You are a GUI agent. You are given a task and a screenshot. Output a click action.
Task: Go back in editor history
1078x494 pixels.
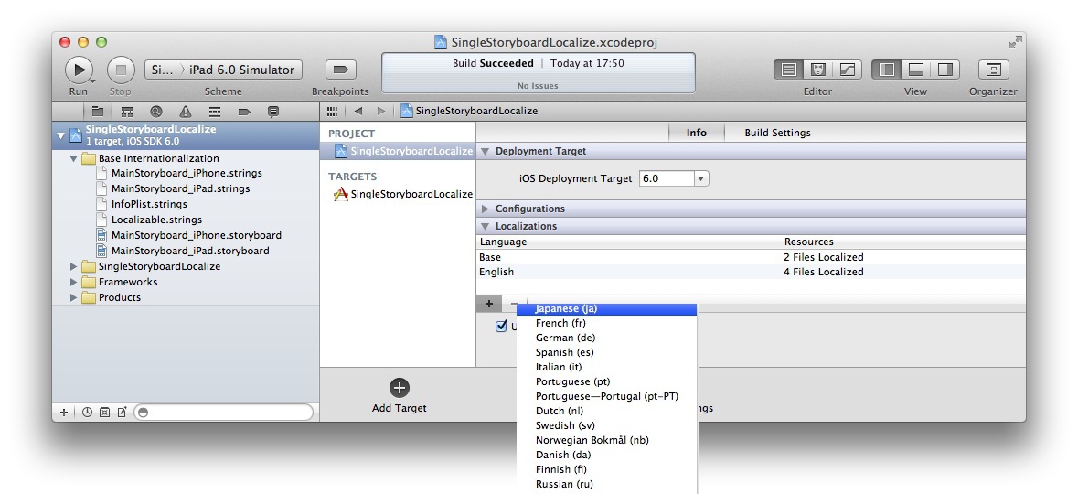click(358, 111)
